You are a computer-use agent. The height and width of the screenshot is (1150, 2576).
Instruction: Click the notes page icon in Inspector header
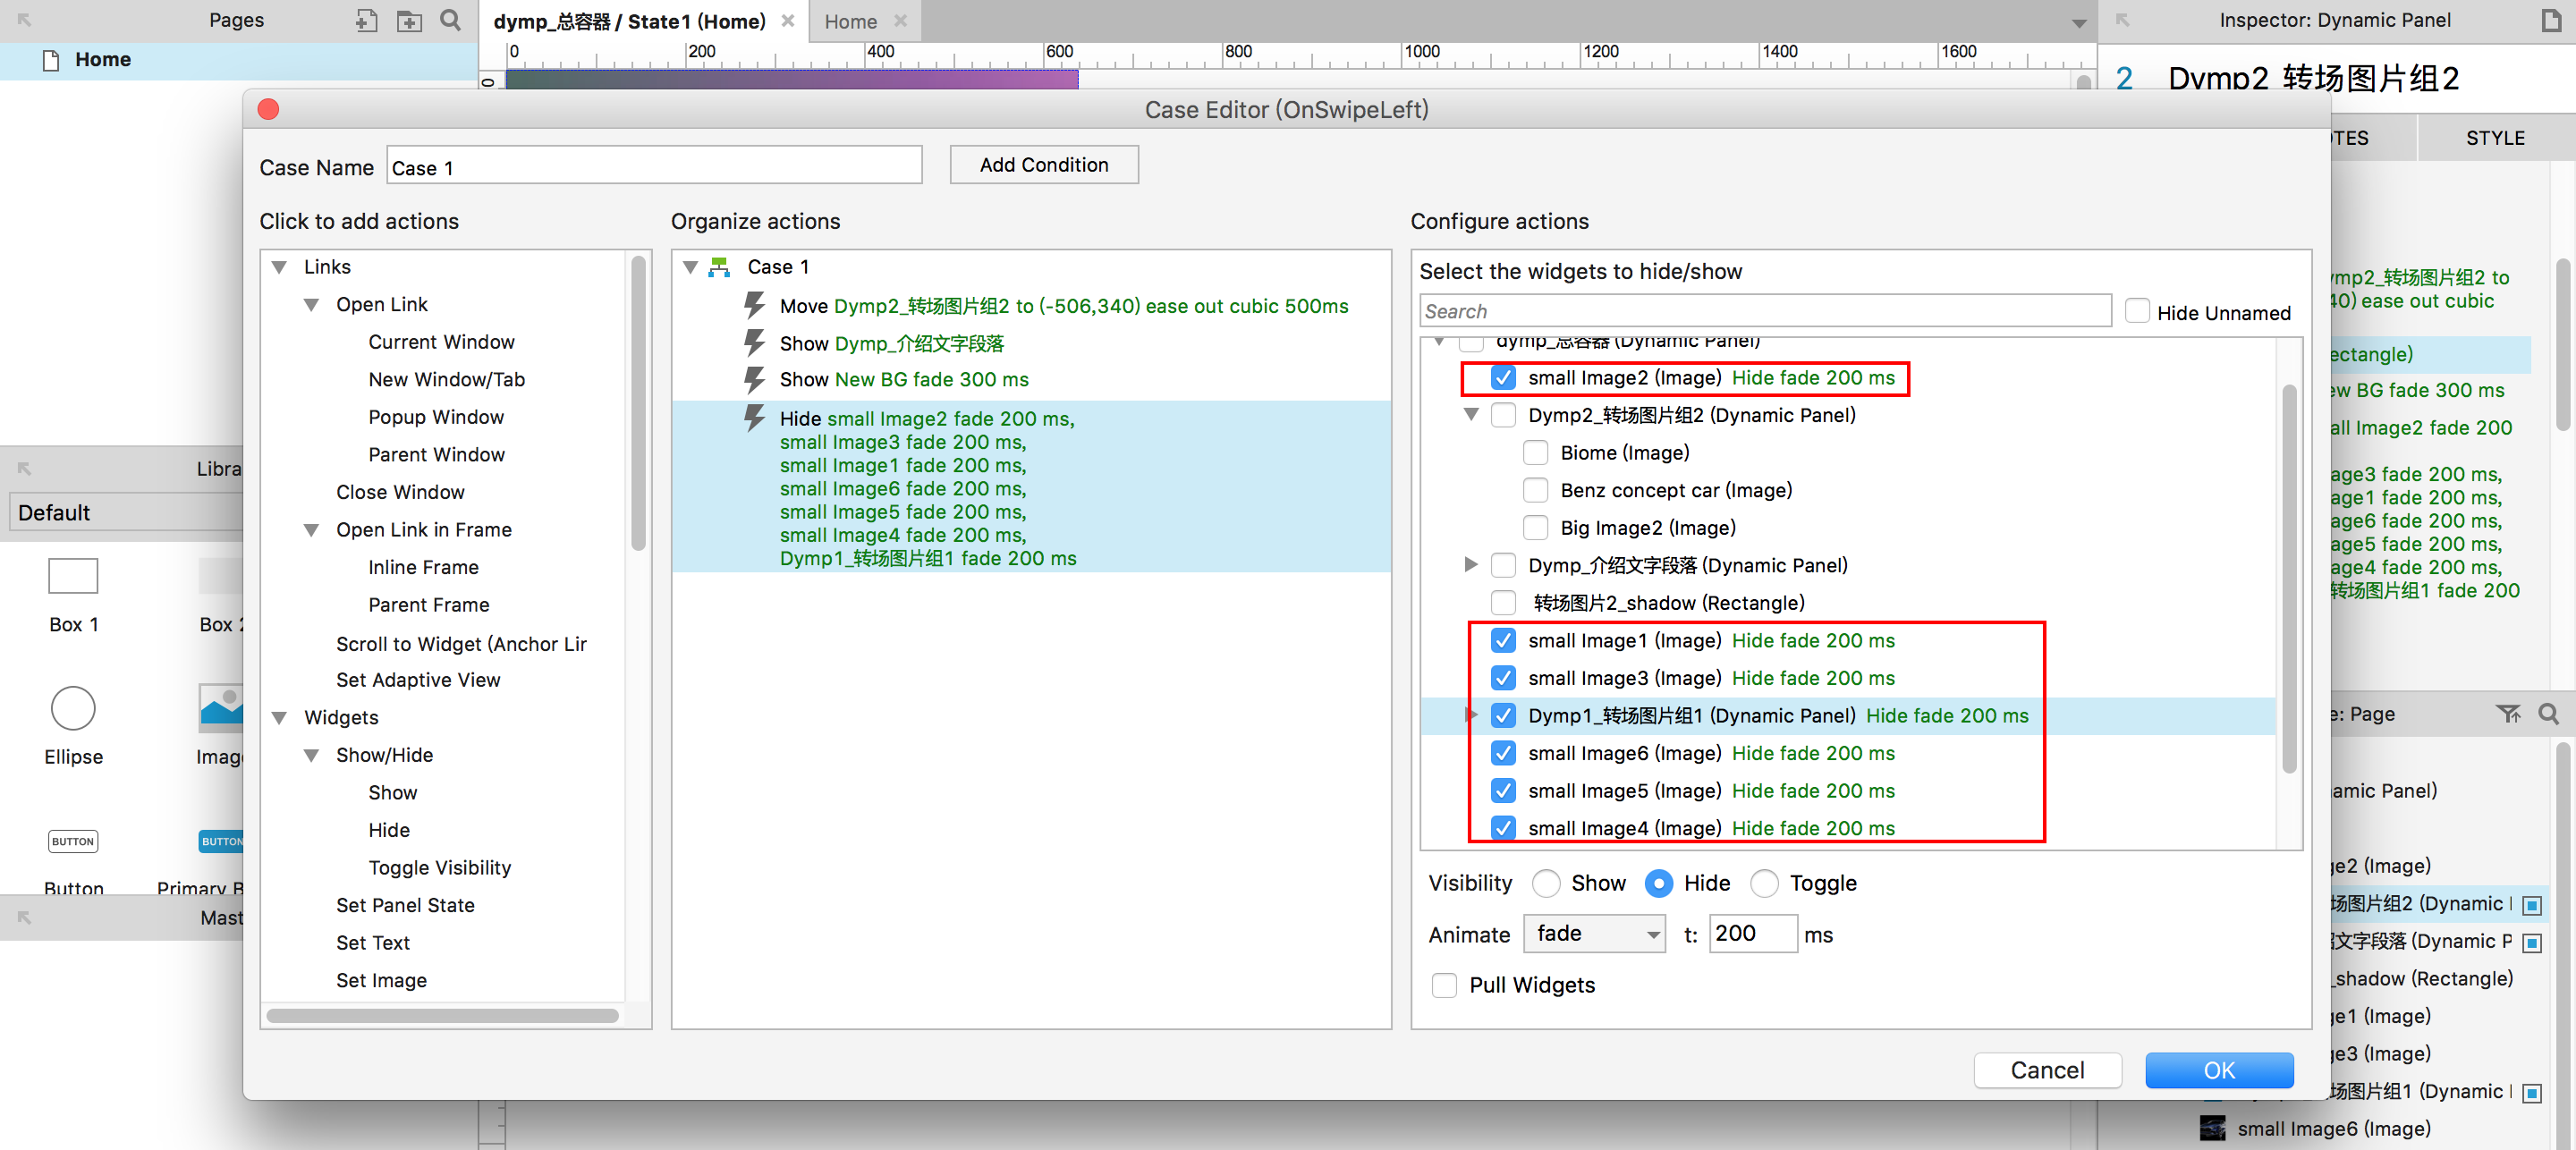(x=2550, y=20)
